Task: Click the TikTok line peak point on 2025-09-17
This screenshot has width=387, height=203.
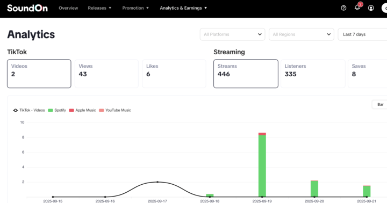Action: point(157,182)
